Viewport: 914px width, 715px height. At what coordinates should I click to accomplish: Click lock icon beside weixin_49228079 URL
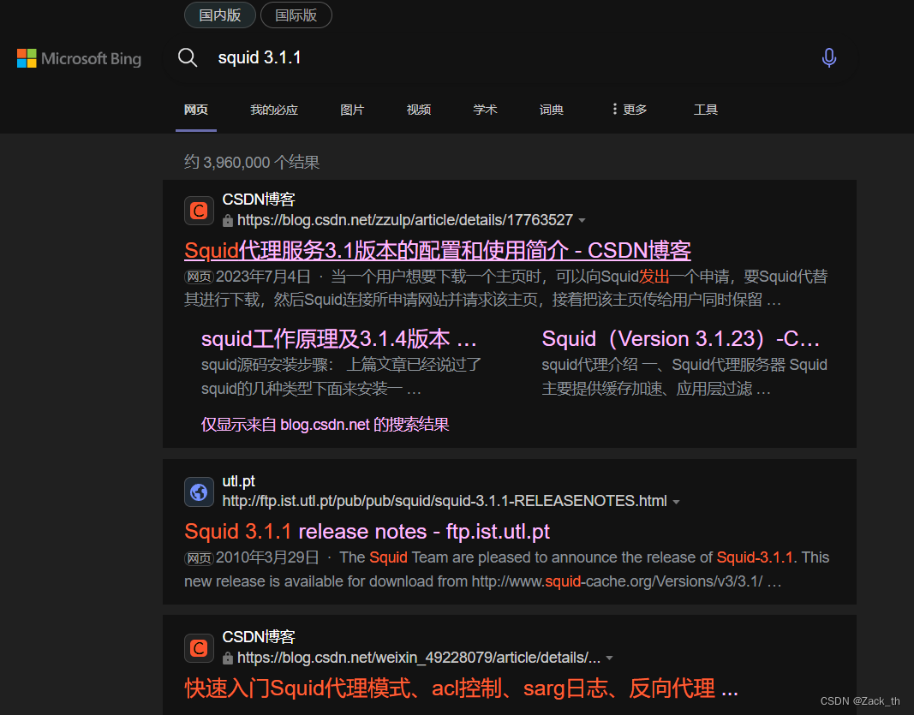click(228, 658)
